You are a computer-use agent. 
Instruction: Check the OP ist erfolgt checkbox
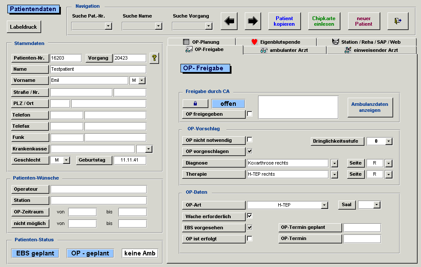[250, 239]
